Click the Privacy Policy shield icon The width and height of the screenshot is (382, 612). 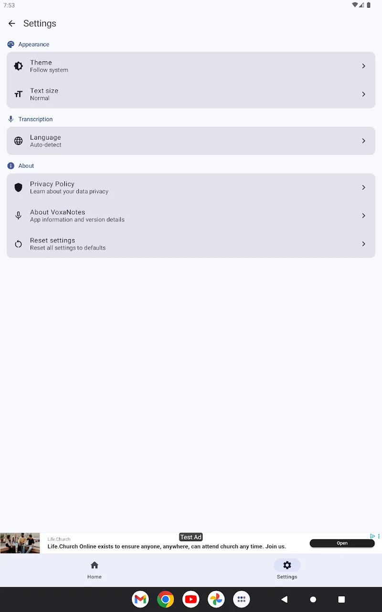point(18,187)
